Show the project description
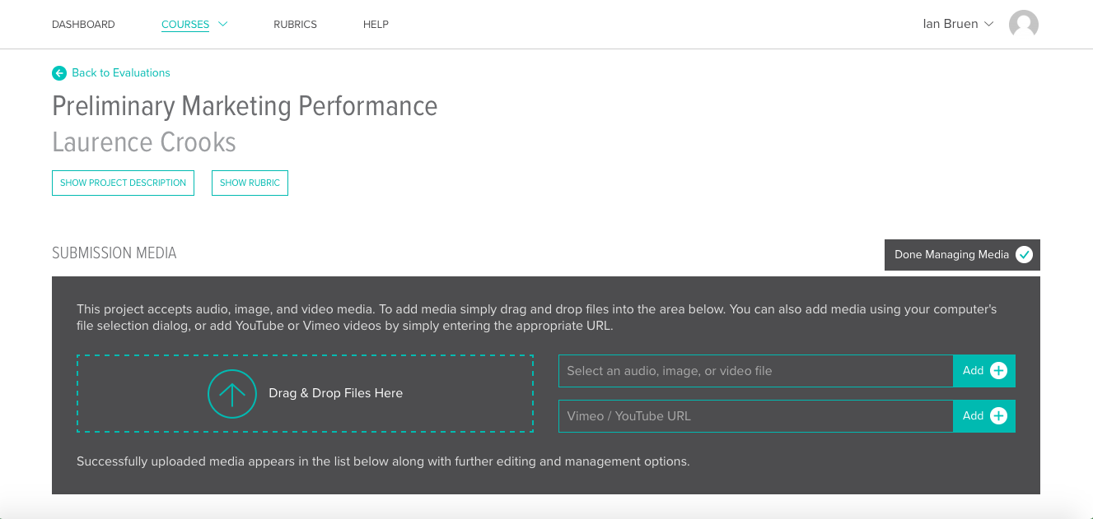 point(123,183)
